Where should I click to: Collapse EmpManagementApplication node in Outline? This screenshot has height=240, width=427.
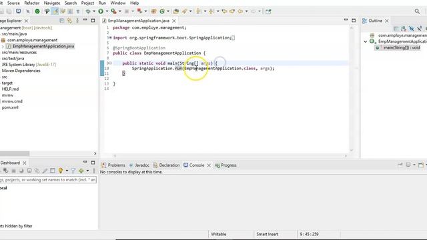click(x=366, y=41)
